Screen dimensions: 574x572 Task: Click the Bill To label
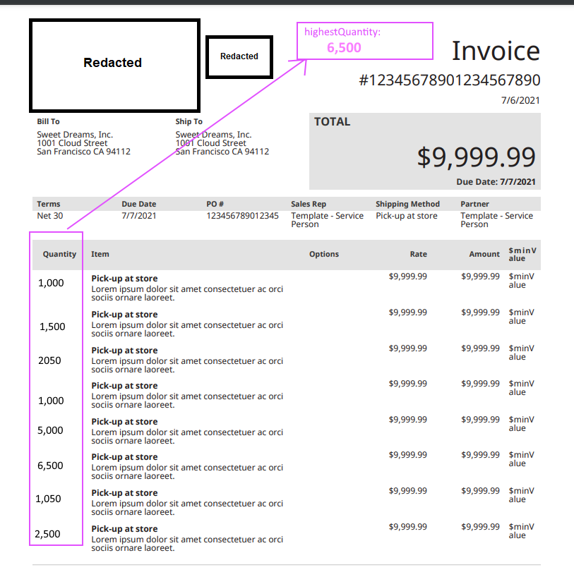pyautogui.click(x=48, y=121)
